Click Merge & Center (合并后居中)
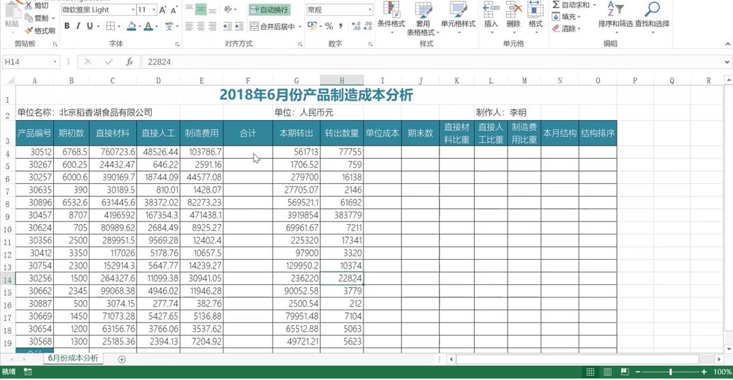This screenshot has width=733, height=380. tap(273, 27)
